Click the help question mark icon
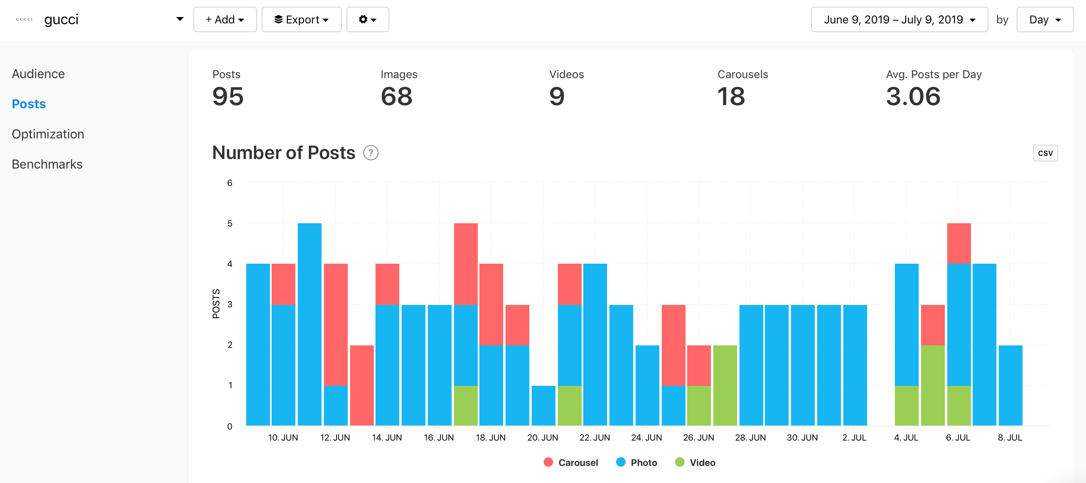Viewport: 1086px width, 483px height. pyautogui.click(x=371, y=153)
